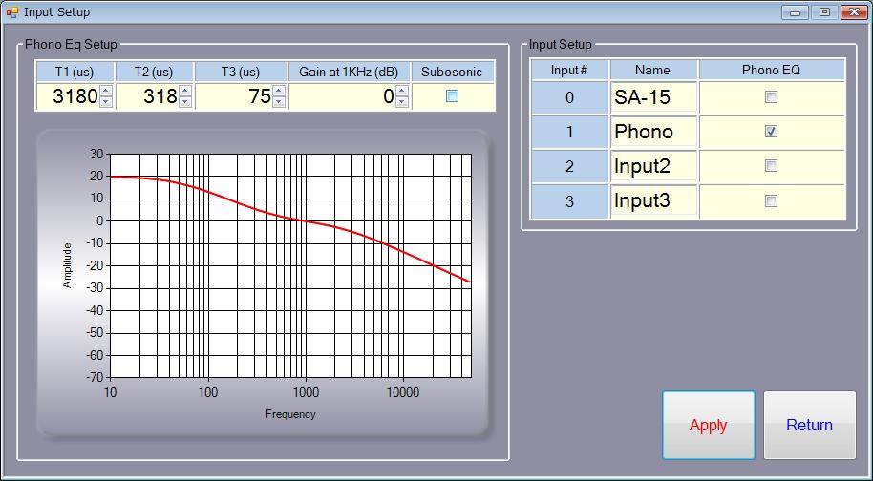Enable the Subsonic checkbox
The height and width of the screenshot is (481, 873).
click(x=453, y=96)
